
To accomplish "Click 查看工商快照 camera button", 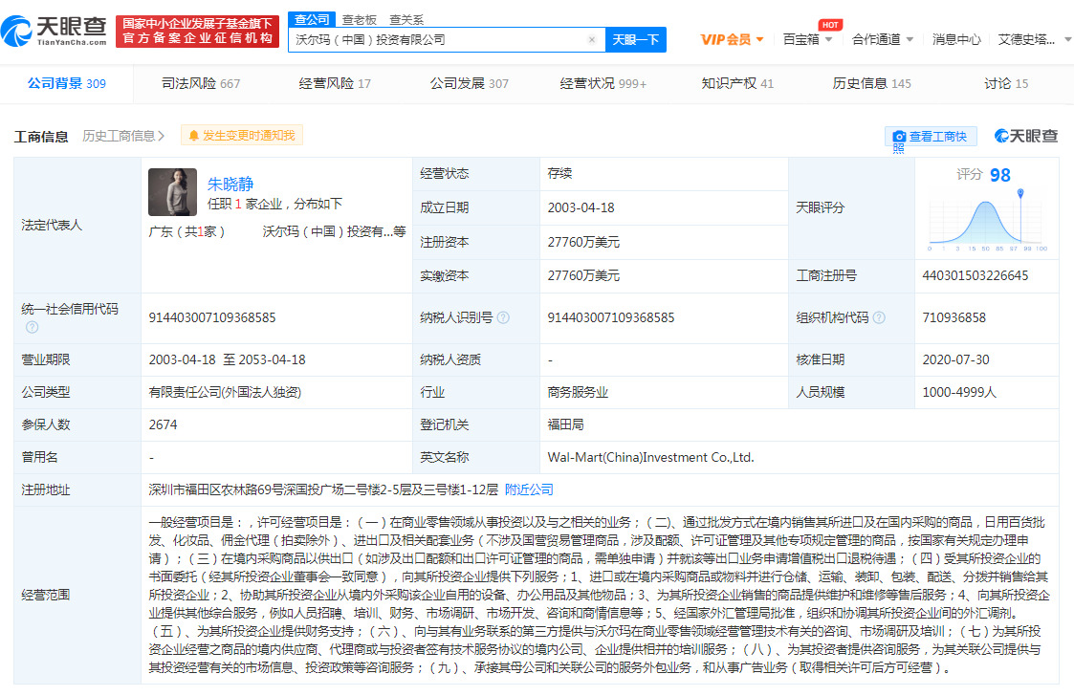I will point(931,137).
